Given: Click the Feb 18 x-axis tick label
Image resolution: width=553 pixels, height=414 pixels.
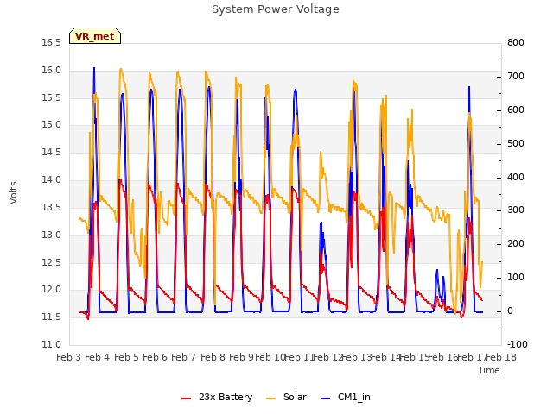Looking at the screenshot, I should point(501,357).
